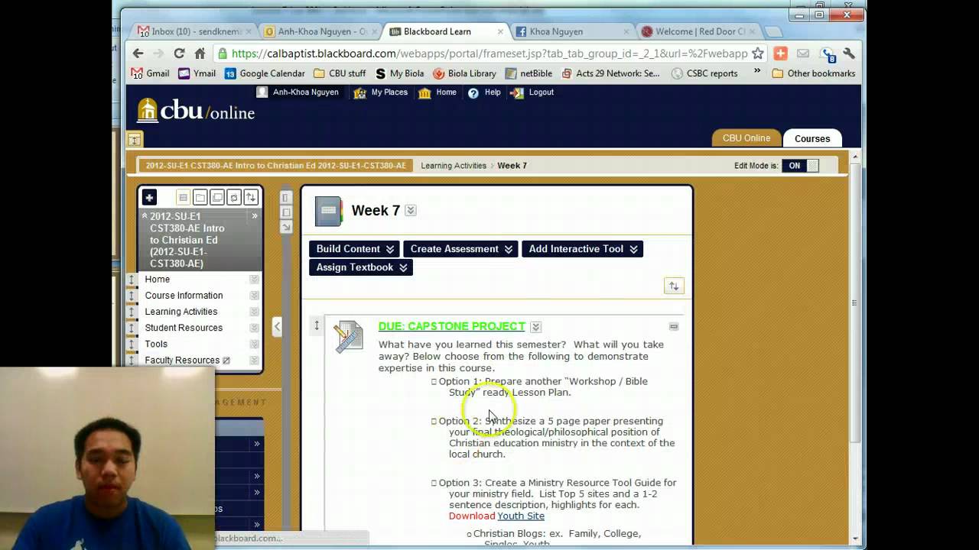
Task: Open new browser tab button
Action: (x=773, y=32)
